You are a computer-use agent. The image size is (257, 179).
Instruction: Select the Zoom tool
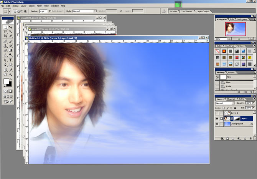pos(10,75)
